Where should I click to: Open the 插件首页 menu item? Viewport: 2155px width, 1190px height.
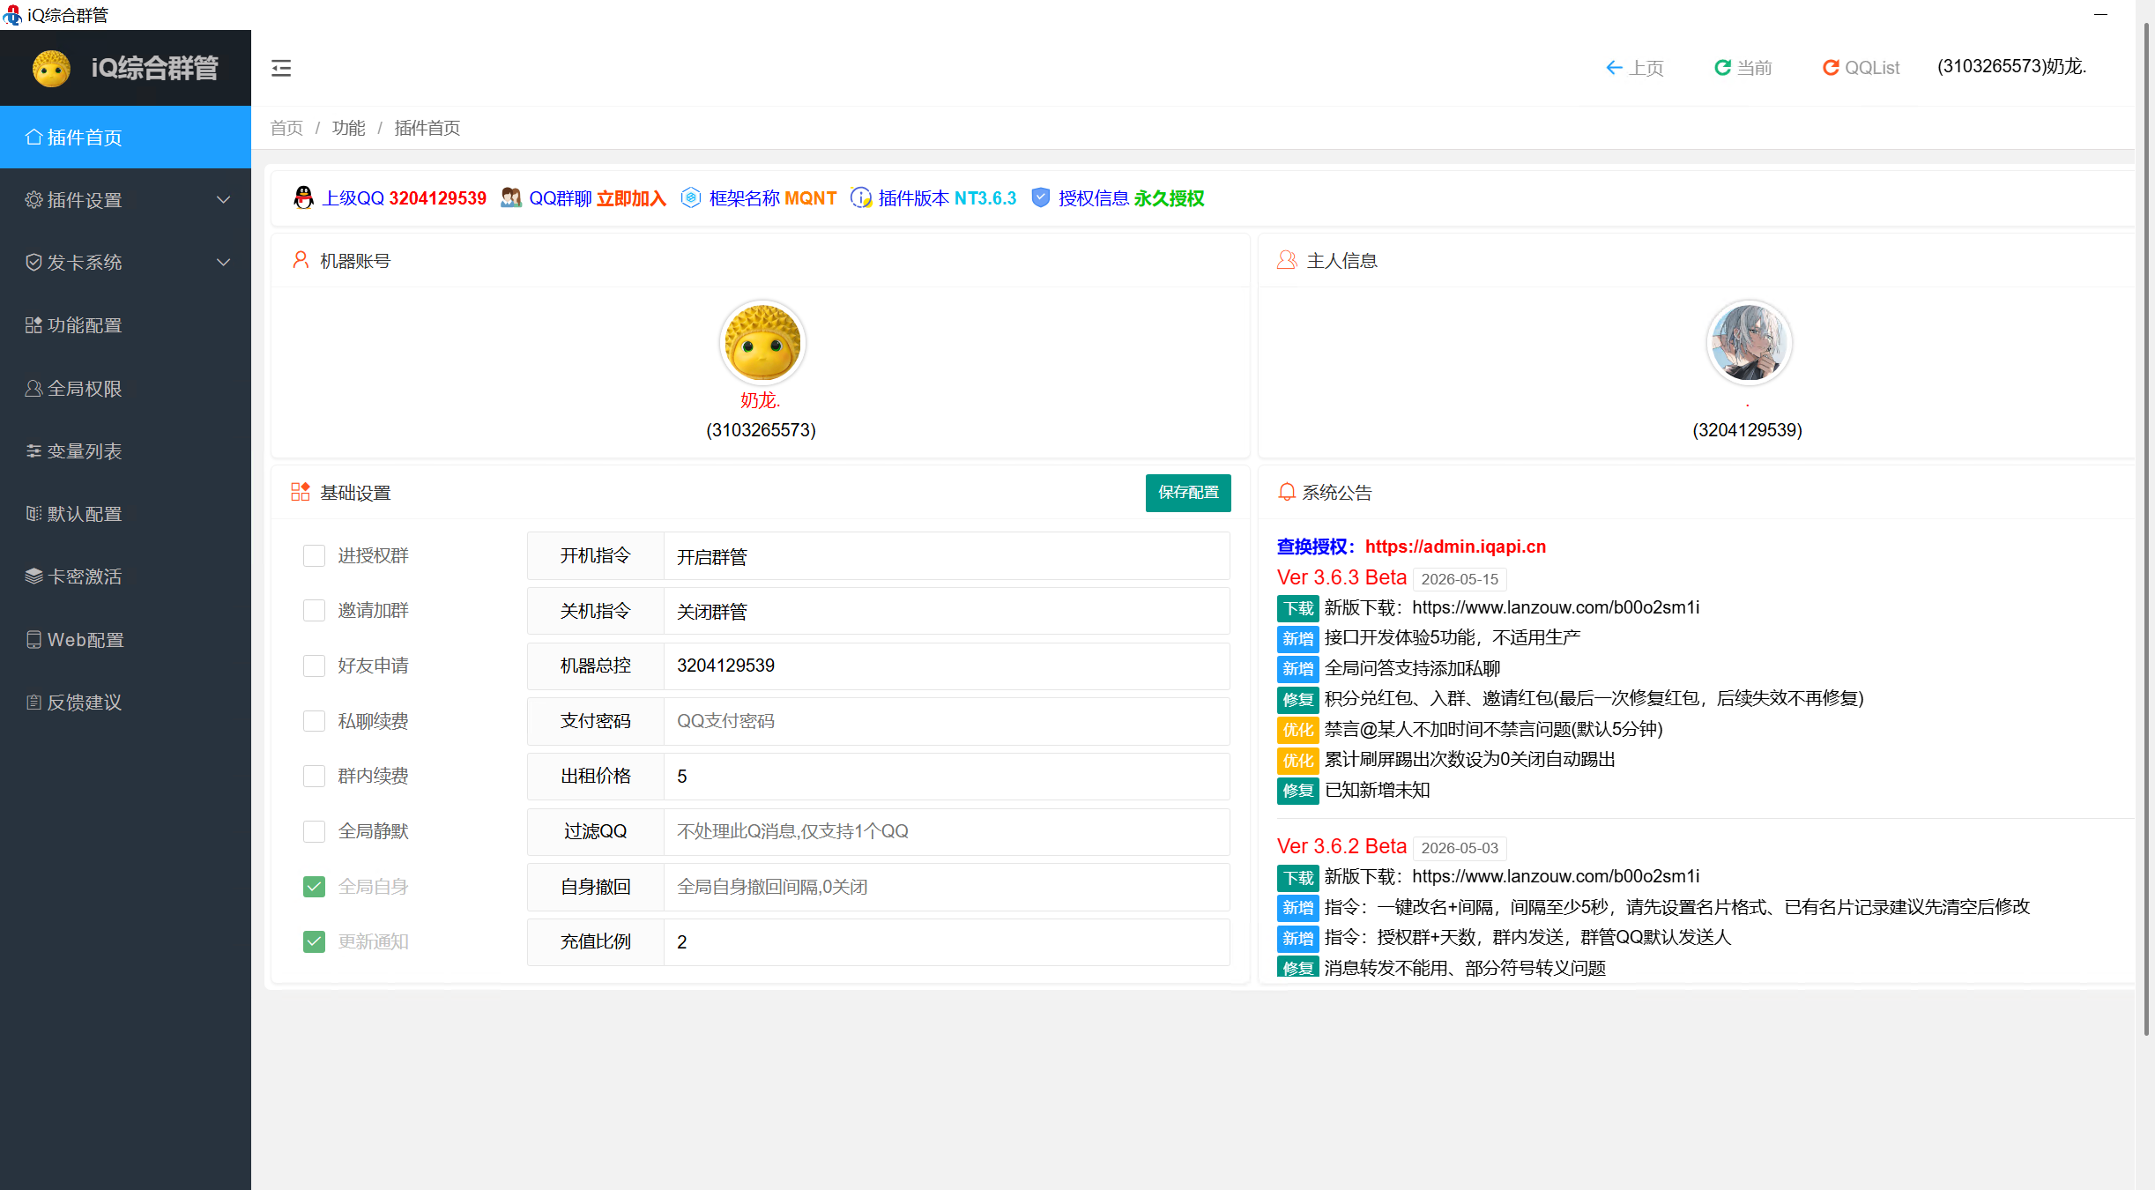(x=125, y=137)
